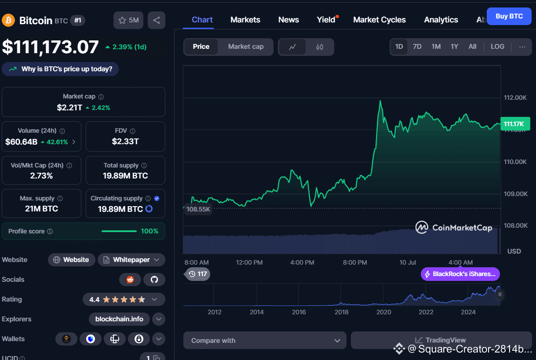The height and width of the screenshot is (360, 536).
Task: Click the $111,173.07 price text
Action: tap(51, 47)
